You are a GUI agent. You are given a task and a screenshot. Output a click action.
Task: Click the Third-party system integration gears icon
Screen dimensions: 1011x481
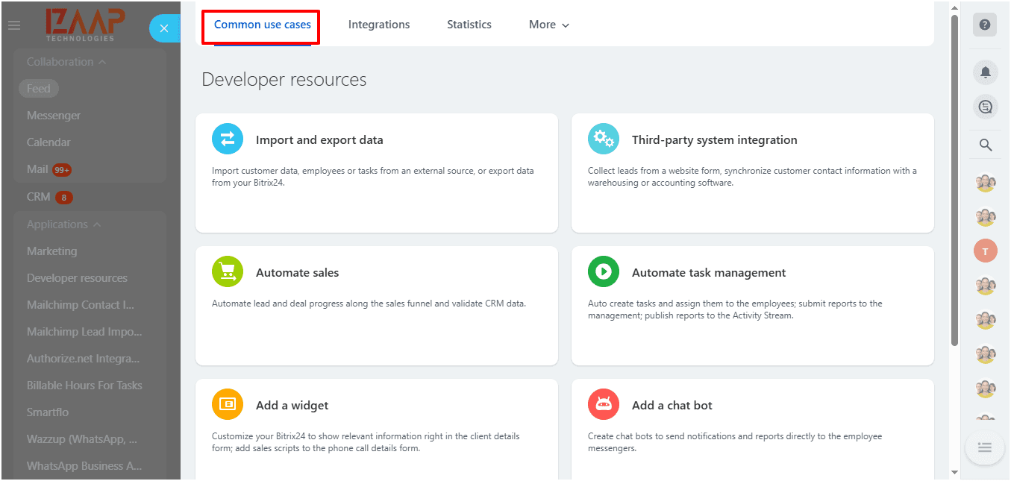click(x=603, y=139)
